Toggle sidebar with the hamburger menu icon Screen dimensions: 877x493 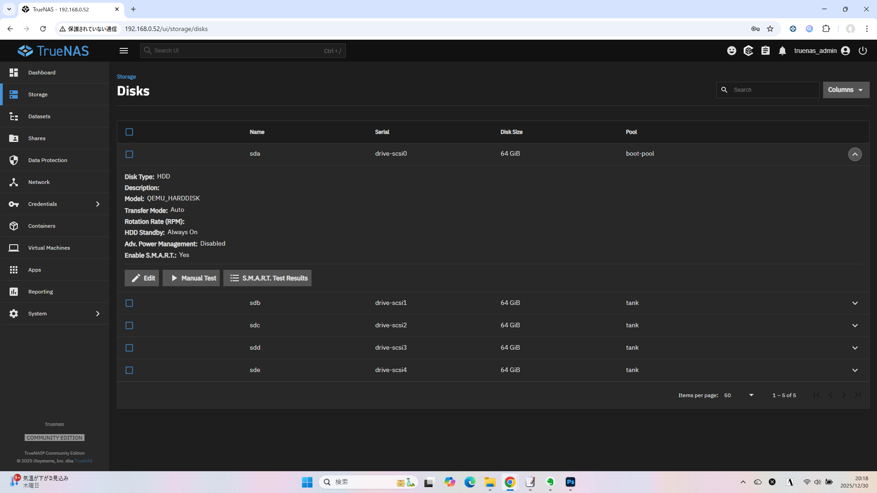[x=124, y=51]
